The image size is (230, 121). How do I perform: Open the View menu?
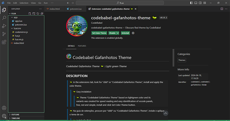[33, 3]
